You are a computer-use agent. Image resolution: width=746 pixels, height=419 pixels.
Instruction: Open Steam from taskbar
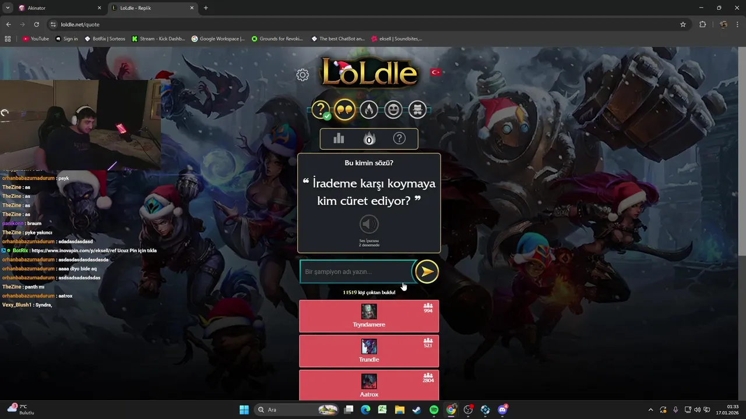pyautogui.click(x=417, y=410)
